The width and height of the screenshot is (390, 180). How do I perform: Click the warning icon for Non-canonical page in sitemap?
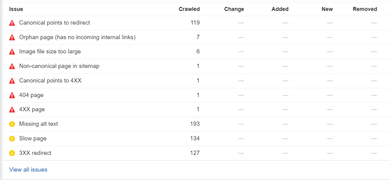click(x=12, y=66)
